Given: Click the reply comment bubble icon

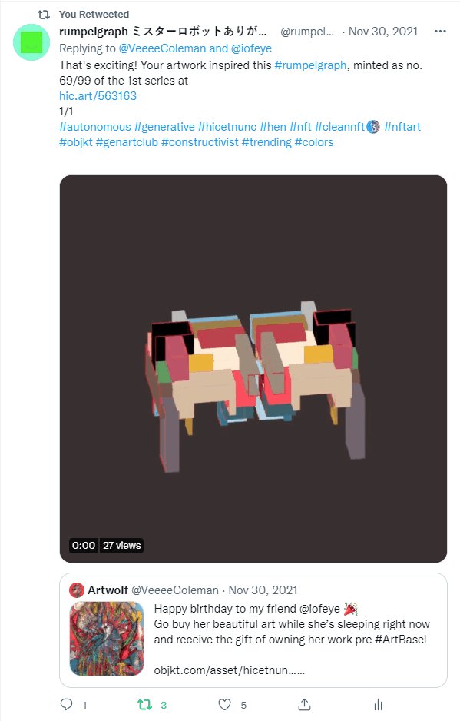Looking at the screenshot, I should click(67, 704).
